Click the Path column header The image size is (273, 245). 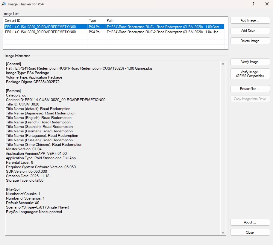click(x=165, y=21)
